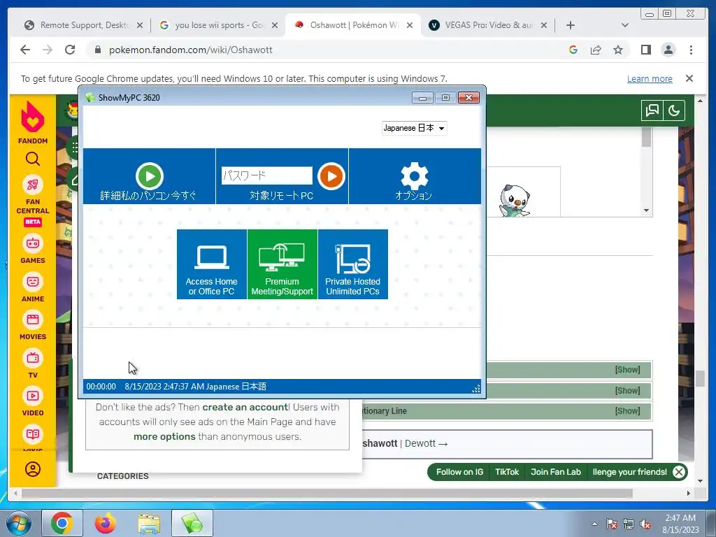Open Windows Explorer from the taskbar
The image size is (716, 537).
pyautogui.click(x=149, y=524)
